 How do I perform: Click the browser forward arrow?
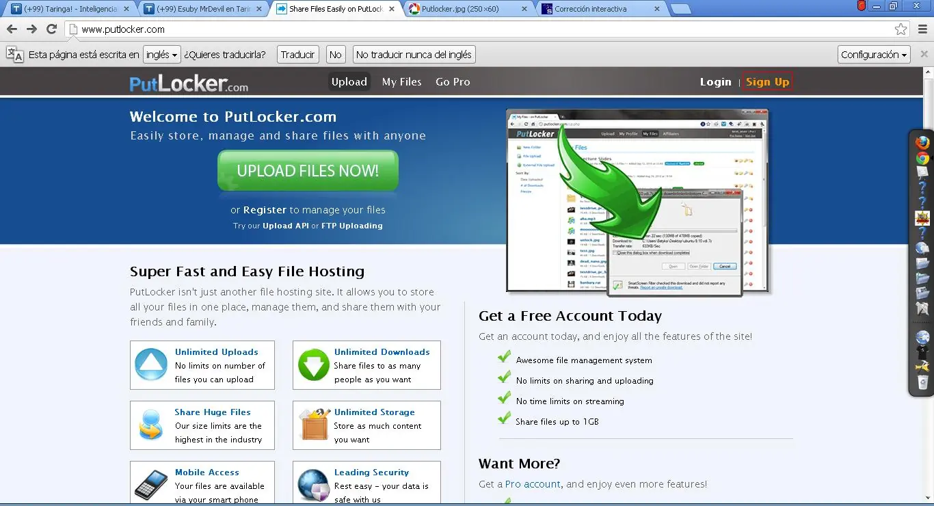31,29
